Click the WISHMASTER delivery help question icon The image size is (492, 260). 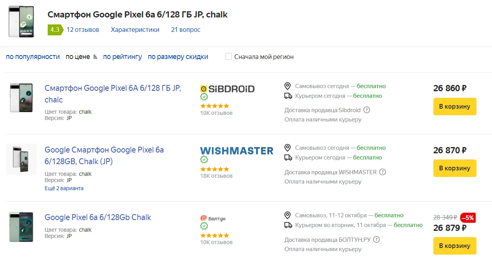383,172
